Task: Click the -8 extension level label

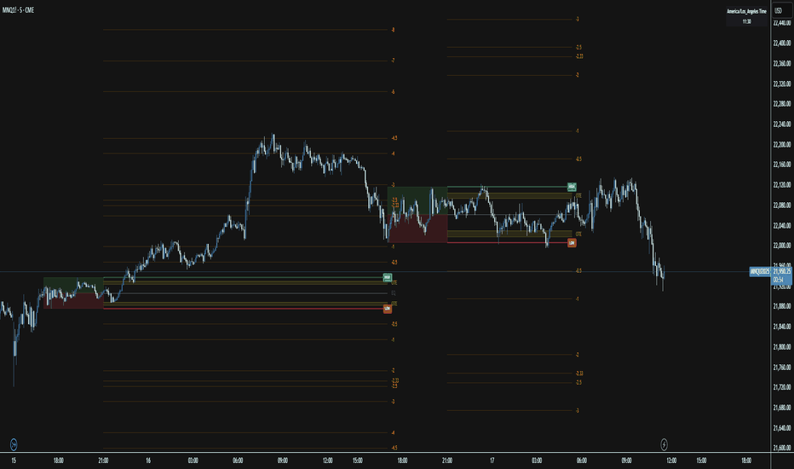Action: click(393, 30)
